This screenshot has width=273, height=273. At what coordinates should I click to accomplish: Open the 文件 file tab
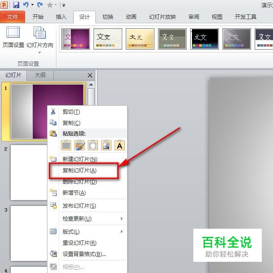[13, 17]
